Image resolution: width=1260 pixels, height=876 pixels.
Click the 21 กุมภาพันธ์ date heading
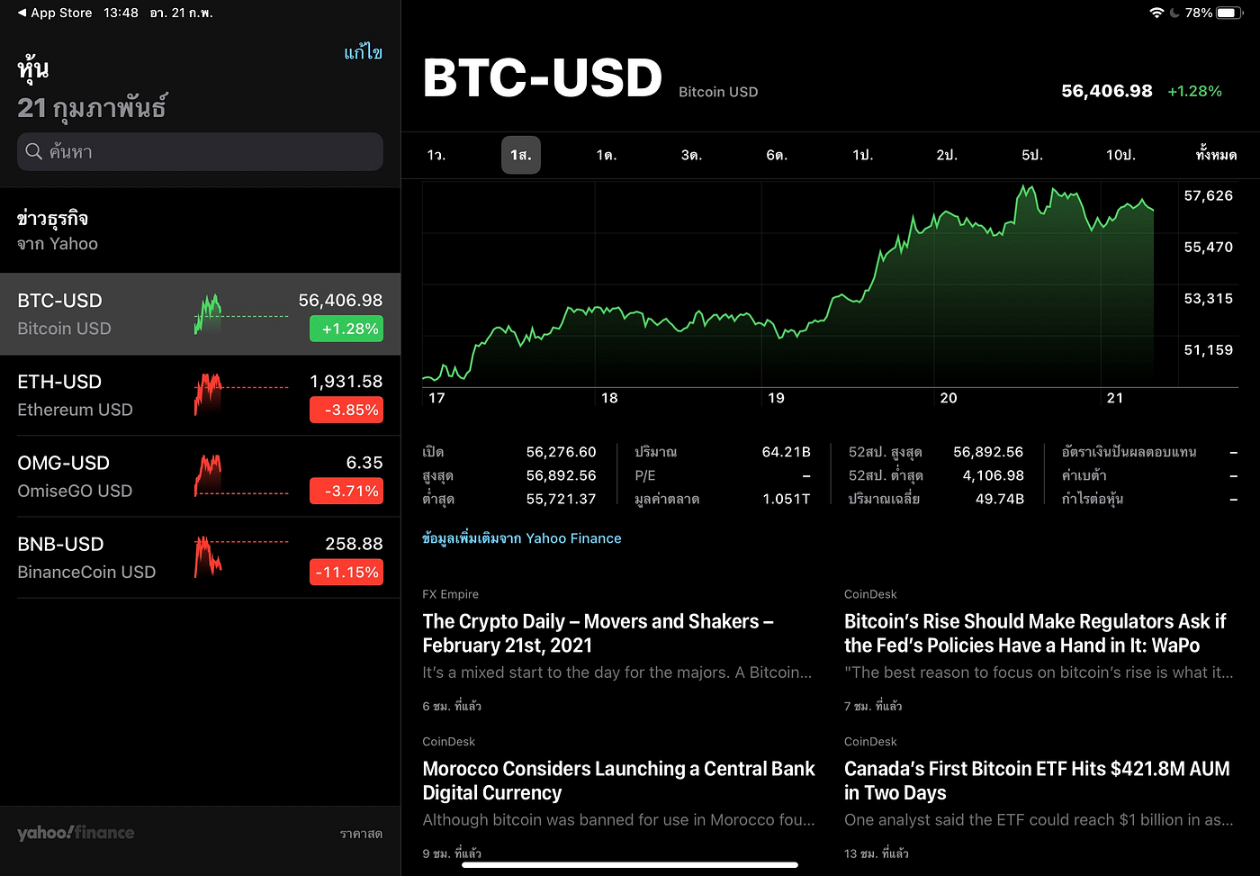[92, 108]
